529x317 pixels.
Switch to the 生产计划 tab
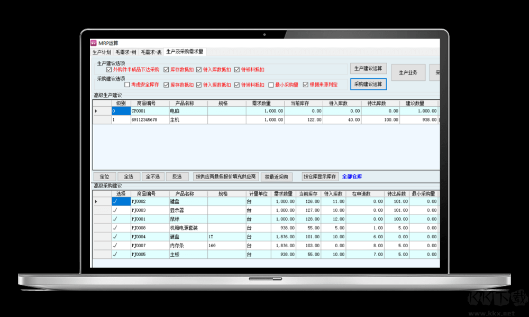coord(102,52)
